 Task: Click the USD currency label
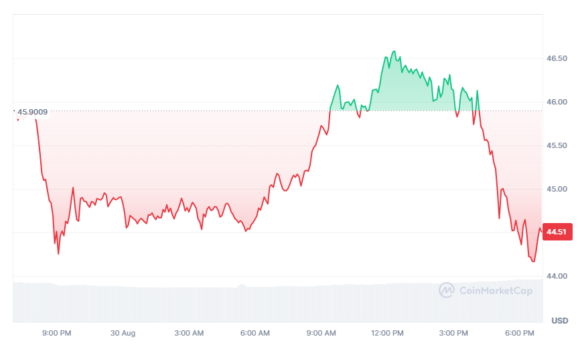559,321
